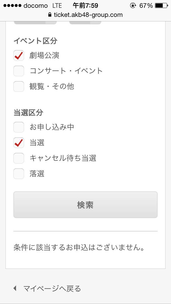Image resolution: width=171 pixels, height=304 pixels.
Task: Check the 落選 checkbox
Action: coord(19,174)
